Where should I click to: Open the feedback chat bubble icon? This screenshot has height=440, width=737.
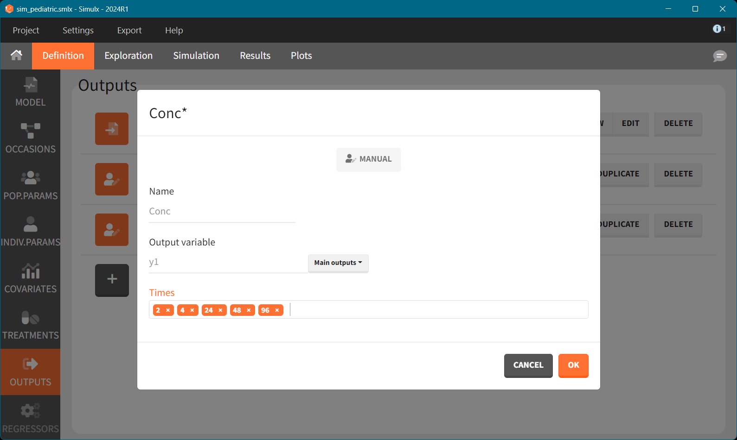pos(719,56)
